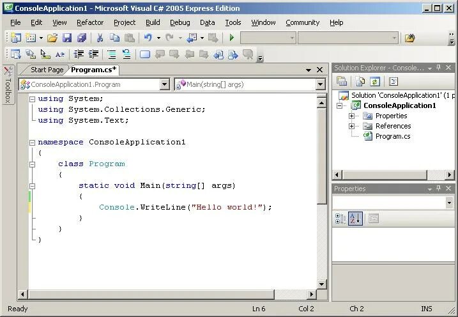The image size is (458, 317).
Task: Click the Navigate Backward icon
Action: pyautogui.click(x=192, y=38)
